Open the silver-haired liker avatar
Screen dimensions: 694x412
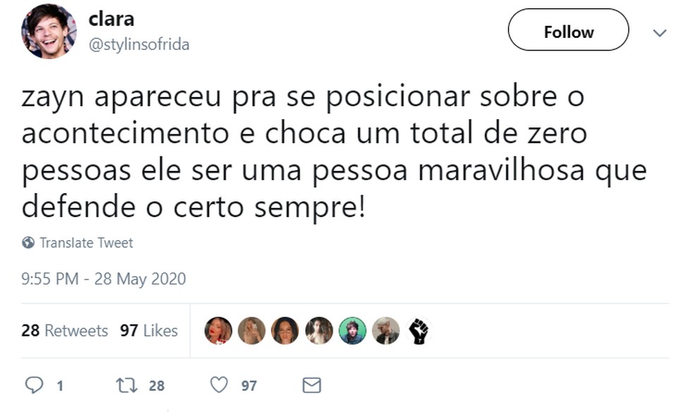386,330
